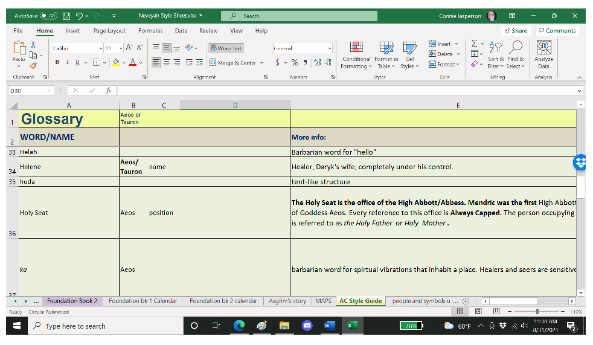Apply percent style to the cell

[x=295, y=62]
